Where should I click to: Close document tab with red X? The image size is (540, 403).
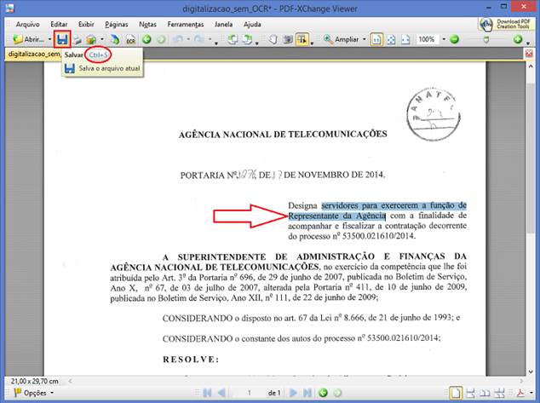point(529,54)
